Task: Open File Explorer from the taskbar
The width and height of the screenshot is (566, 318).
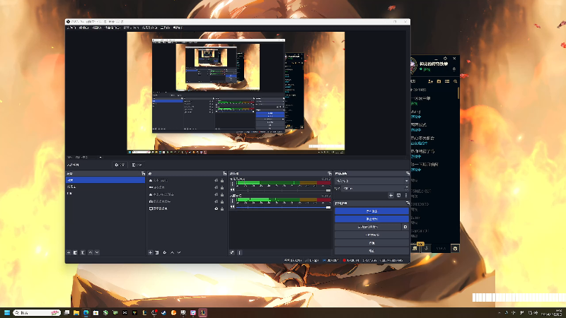Action: click(x=76, y=312)
